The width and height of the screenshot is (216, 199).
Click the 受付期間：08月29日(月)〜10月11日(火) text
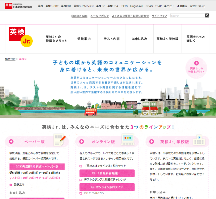coord(35,173)
